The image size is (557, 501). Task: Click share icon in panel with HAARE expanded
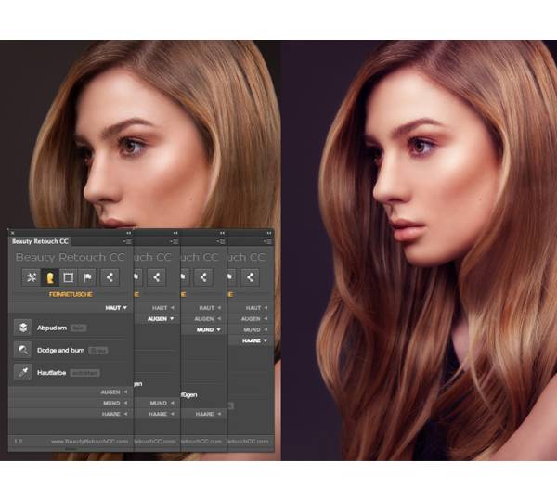coord(250,277)
